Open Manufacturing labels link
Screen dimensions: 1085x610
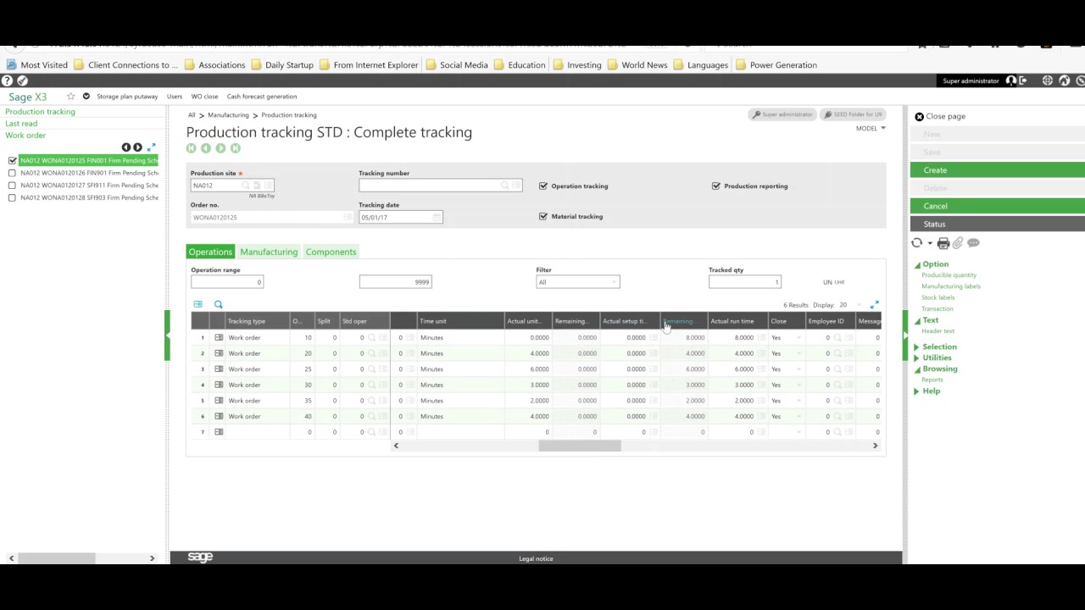(x=951, y=286)
